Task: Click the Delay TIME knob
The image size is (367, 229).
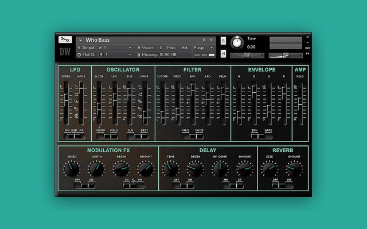Action: tap(171, 169)
